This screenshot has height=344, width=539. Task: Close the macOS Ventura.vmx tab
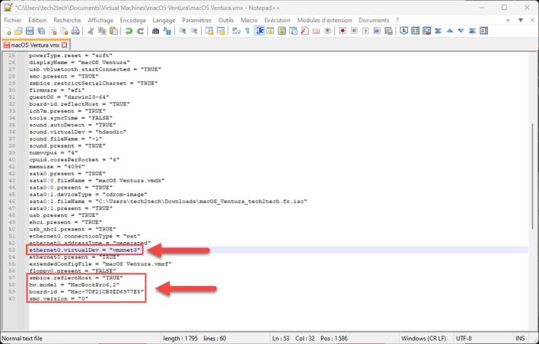point(65,46)
